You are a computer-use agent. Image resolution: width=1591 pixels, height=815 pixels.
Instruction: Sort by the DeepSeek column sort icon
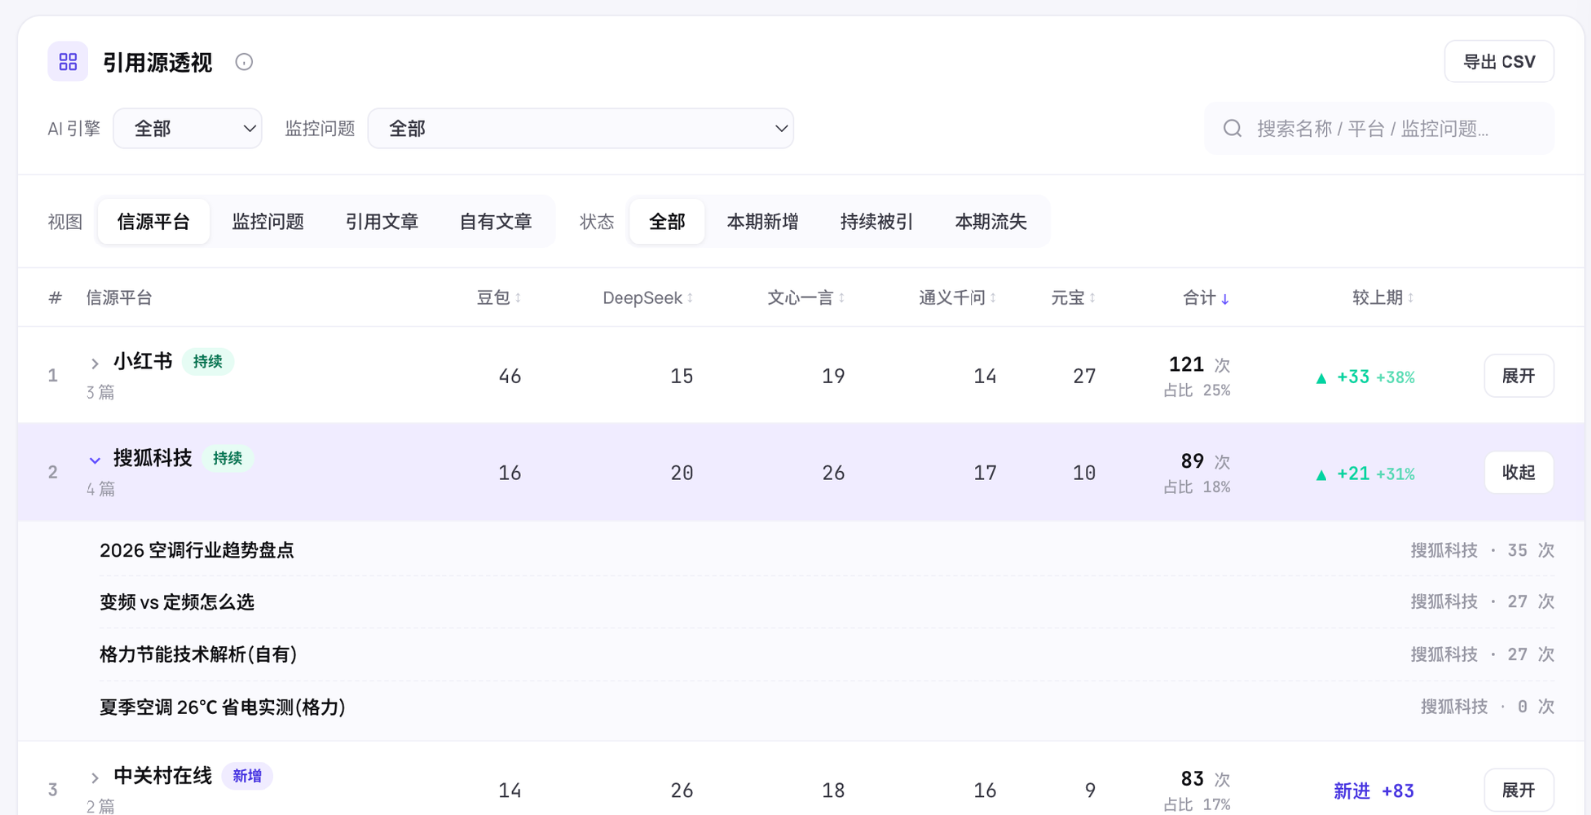tap(690, 298)
